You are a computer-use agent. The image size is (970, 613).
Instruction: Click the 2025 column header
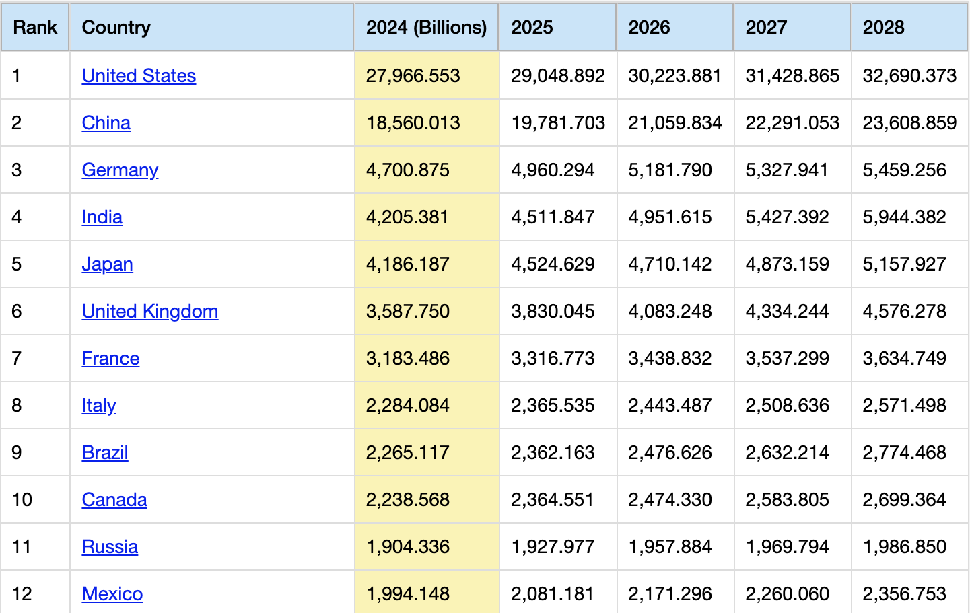557,28
